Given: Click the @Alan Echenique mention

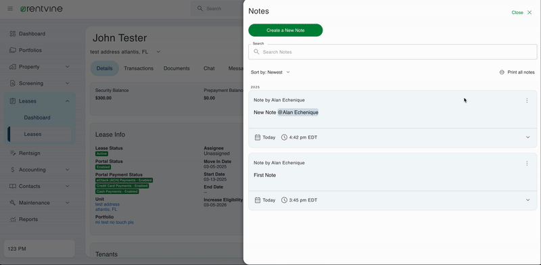Looking at the screenshot, I should click(298, 112).
